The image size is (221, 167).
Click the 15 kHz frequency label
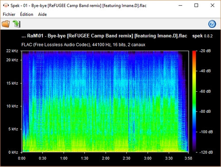[12, 83]
